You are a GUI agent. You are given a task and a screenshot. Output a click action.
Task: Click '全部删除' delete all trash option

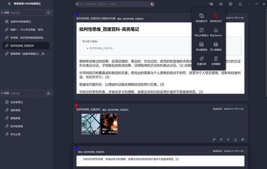coord(216,61)
